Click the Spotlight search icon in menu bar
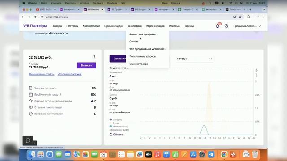Image resolution: width=287 pixels, height=161 pixels. coord(236,3)
